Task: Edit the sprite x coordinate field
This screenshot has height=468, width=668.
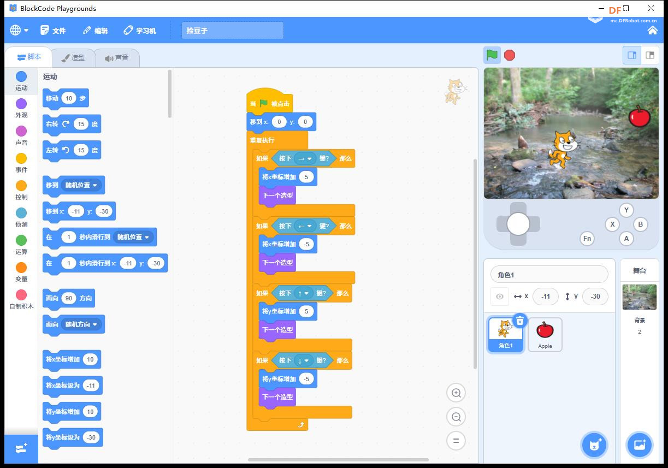Action: (x=546, y=297)
